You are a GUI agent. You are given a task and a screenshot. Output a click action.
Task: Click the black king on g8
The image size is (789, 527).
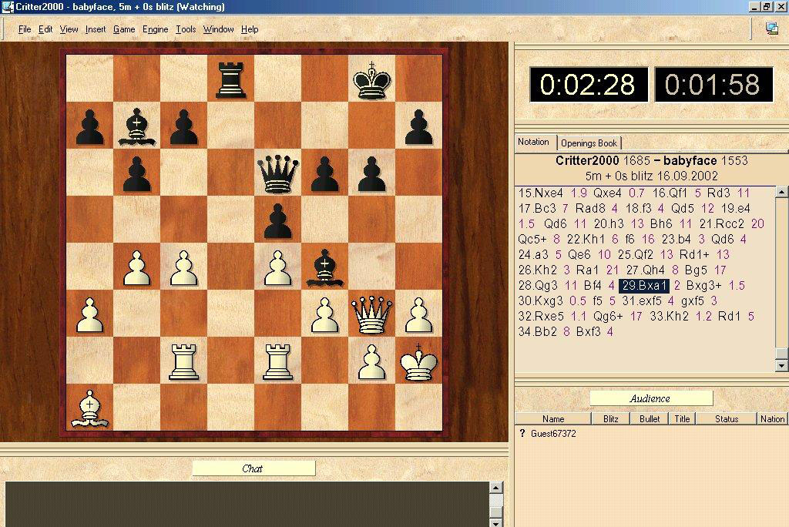371,79
